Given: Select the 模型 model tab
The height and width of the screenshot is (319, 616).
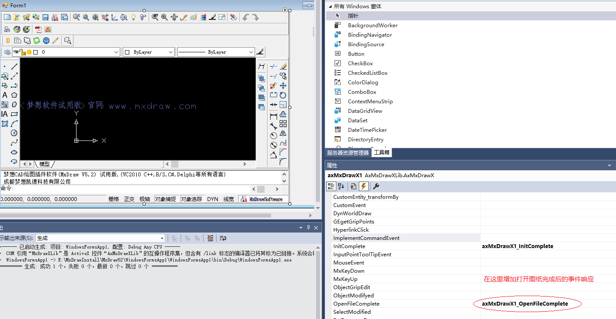Looking at the screenshot, I should pyautogui.click(x=45, y=164).
